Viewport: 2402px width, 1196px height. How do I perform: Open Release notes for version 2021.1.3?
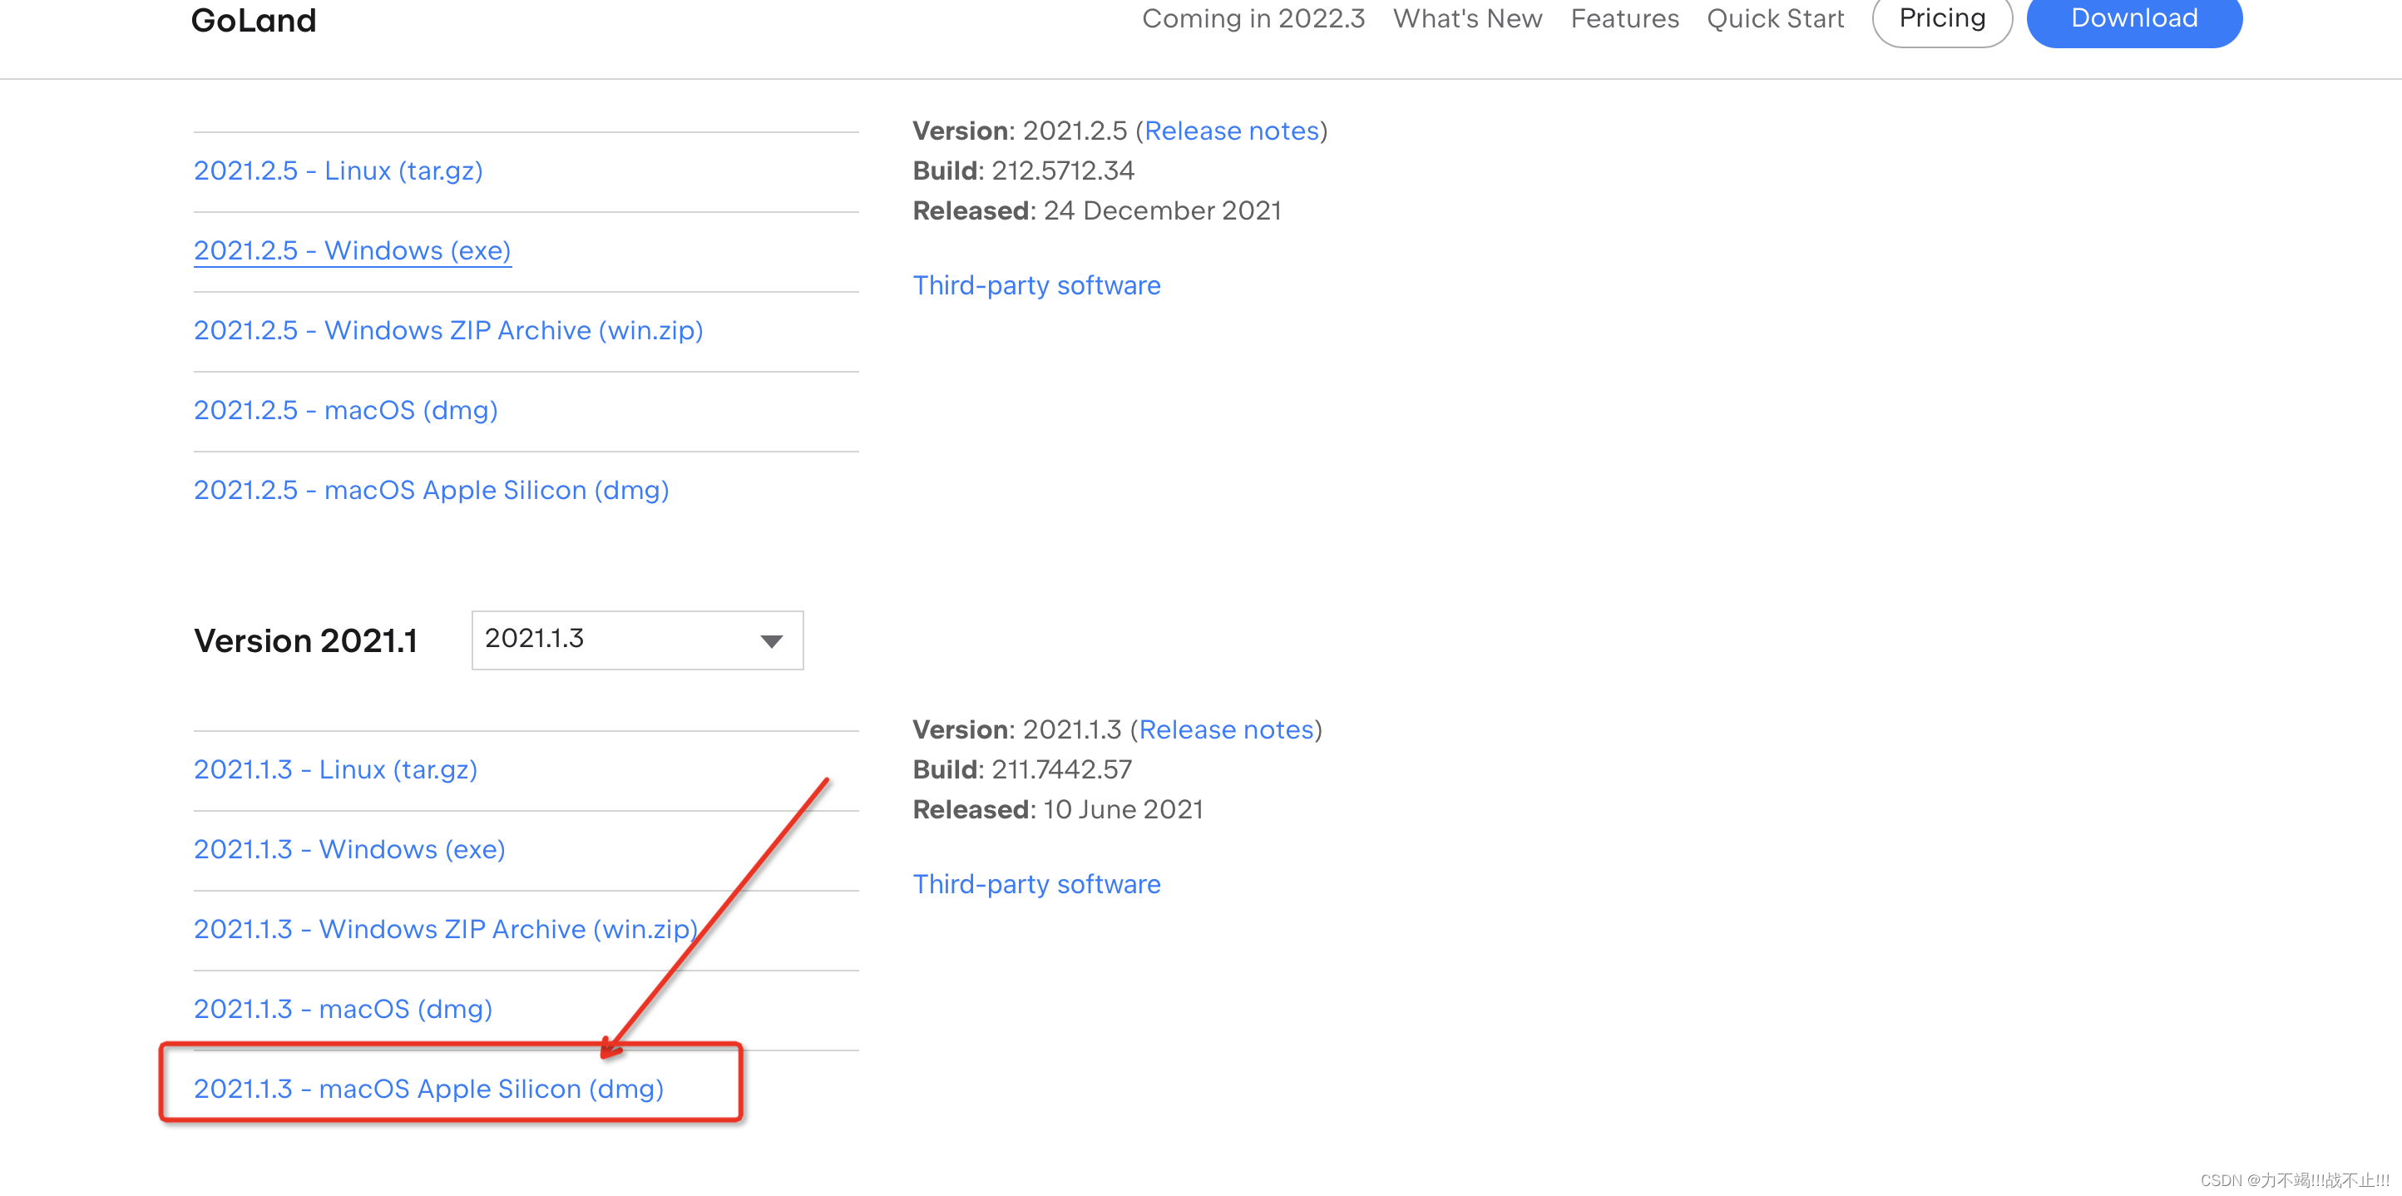pyautogui.click(x=1225, y=729)
